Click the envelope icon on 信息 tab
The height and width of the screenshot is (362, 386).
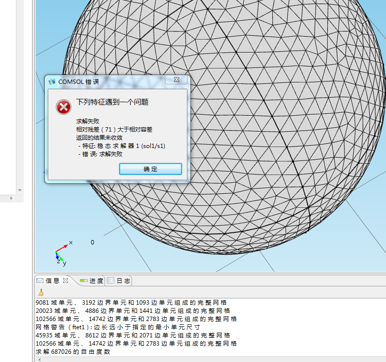point(40,281)
